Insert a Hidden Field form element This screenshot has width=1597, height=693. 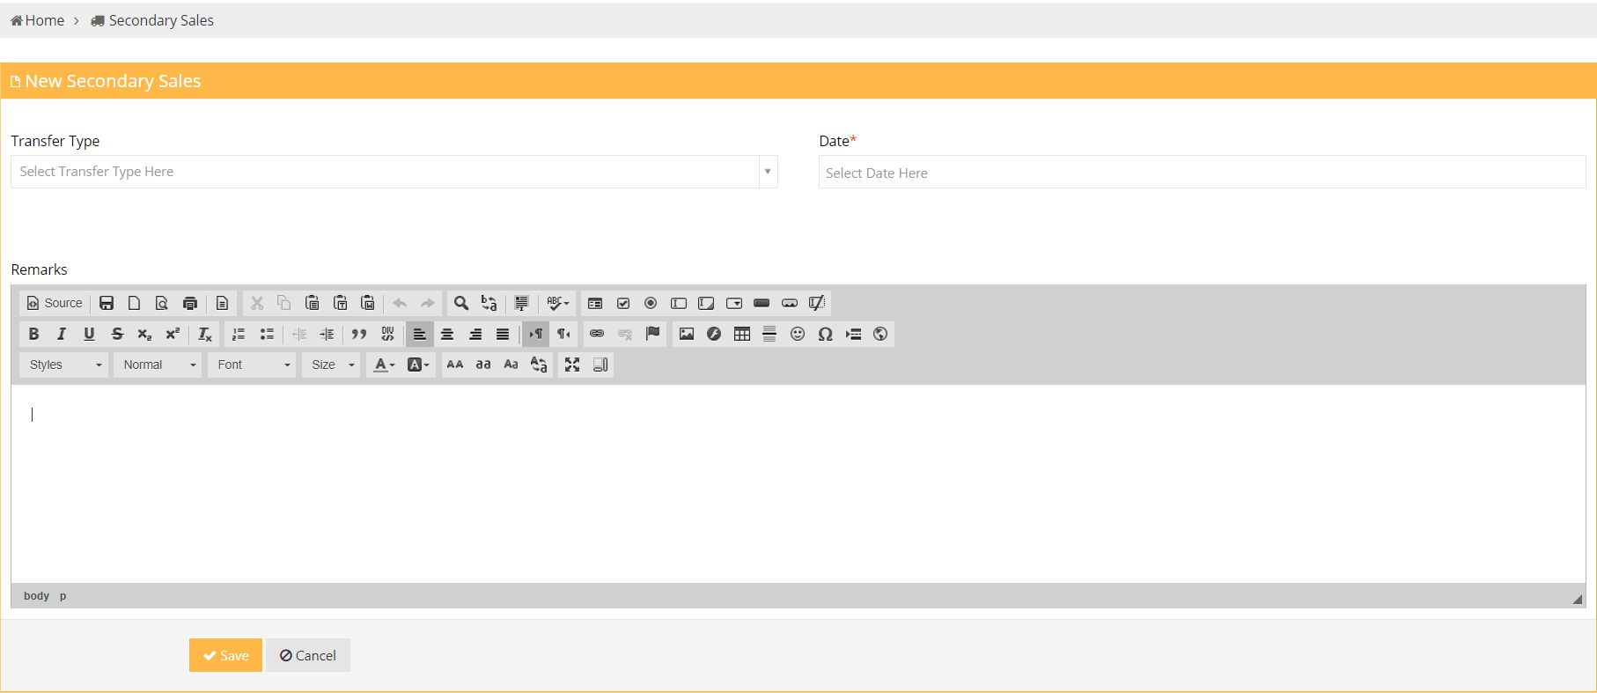(x=817, y=303)
